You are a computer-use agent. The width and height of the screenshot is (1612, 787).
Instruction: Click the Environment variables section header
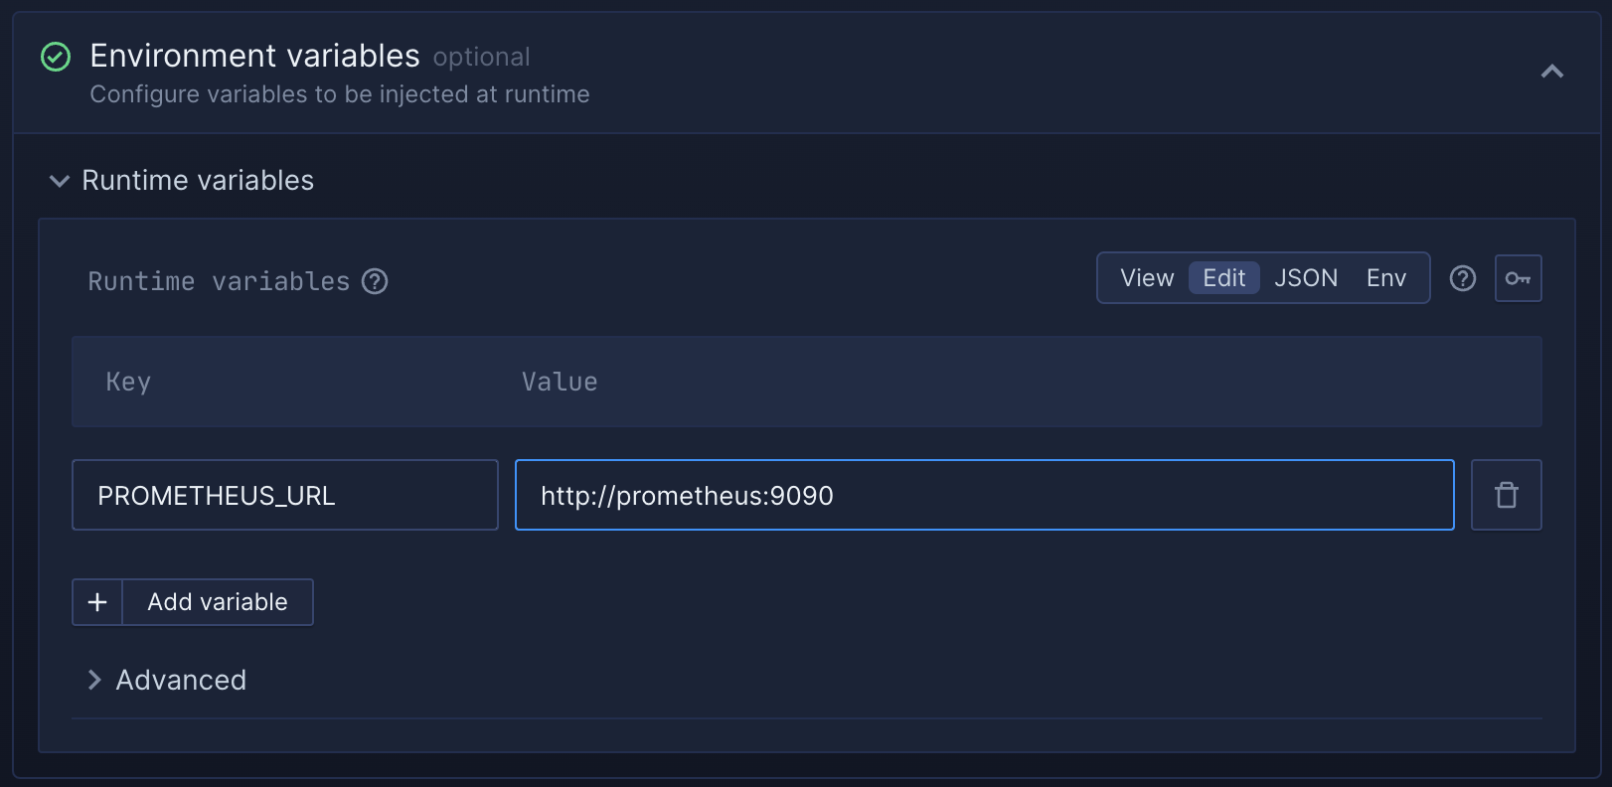pos(254,56)
